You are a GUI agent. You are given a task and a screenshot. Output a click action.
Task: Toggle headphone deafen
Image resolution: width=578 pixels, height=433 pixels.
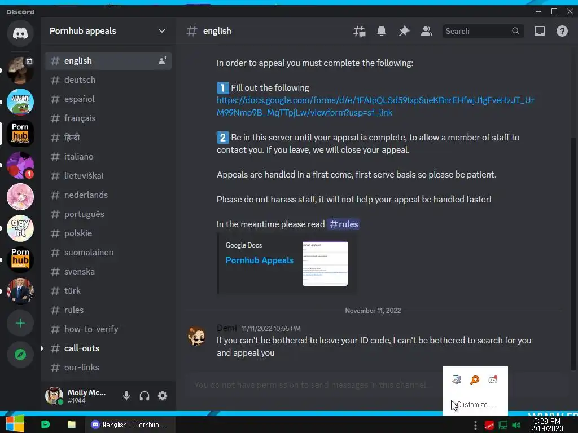point(144,396)
